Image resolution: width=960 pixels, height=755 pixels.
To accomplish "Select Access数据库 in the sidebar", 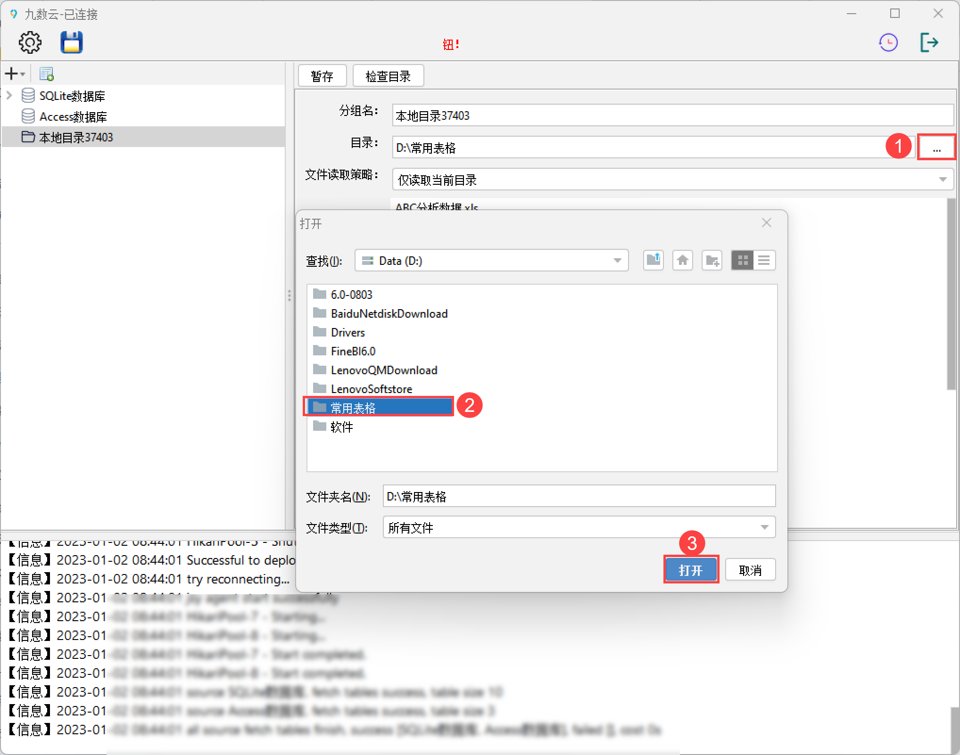I will click(x=73, y=116).
